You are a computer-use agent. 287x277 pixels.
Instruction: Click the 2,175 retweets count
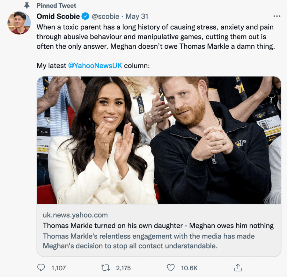pos(123,268)
